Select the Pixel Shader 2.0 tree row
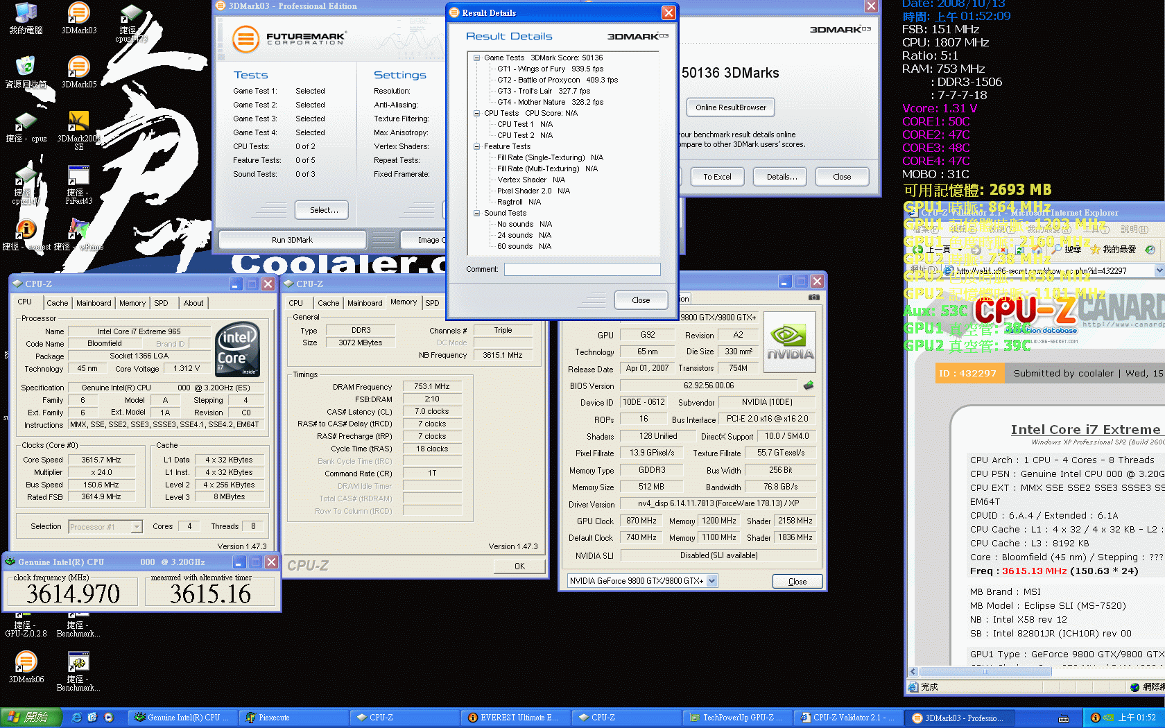 (533, 191)
